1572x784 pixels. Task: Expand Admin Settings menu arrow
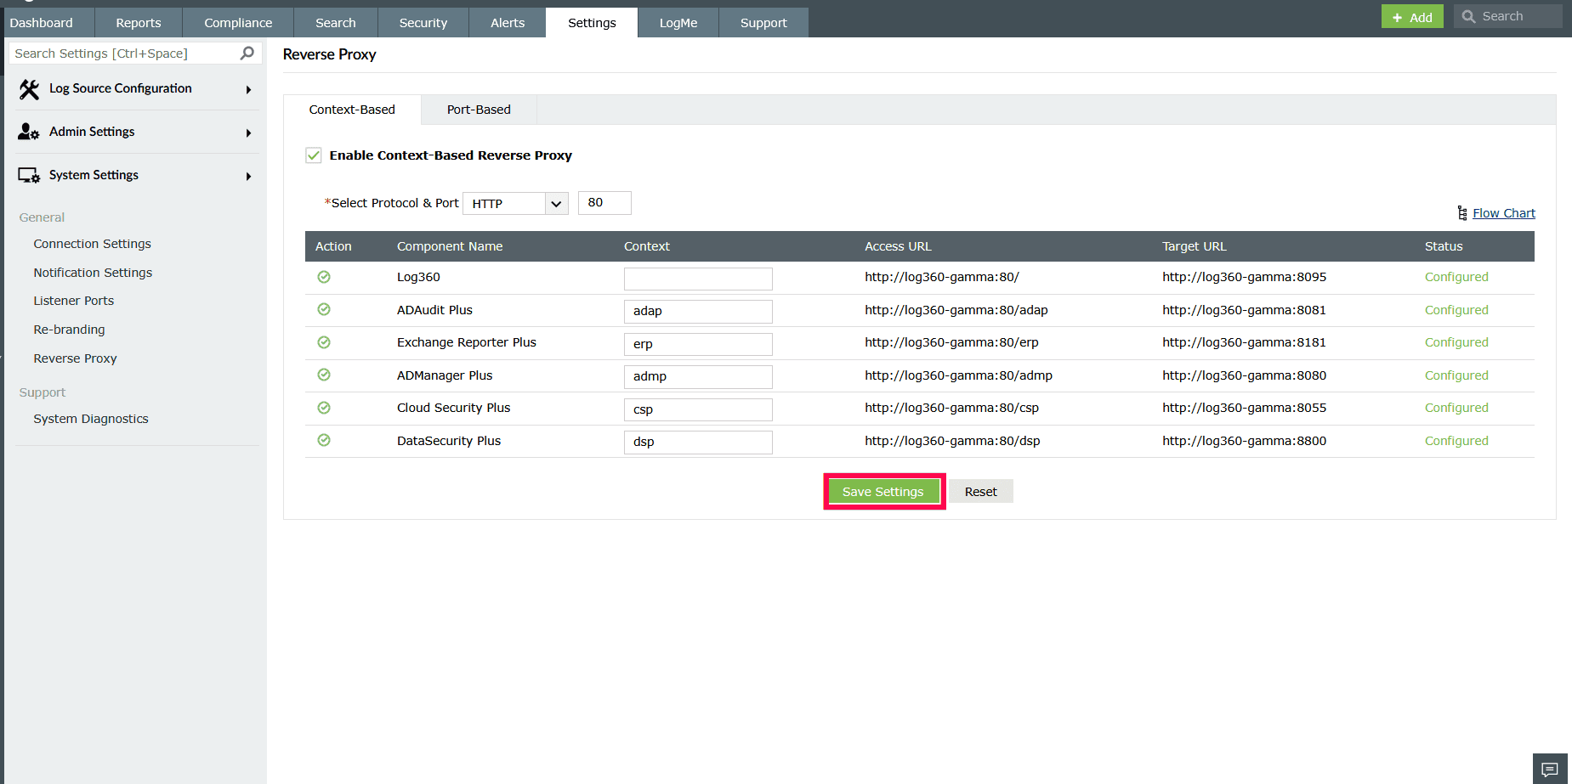[x=248, y=133]
